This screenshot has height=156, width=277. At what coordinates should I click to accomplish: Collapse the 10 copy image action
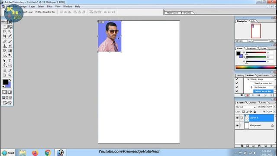[248, 79]
